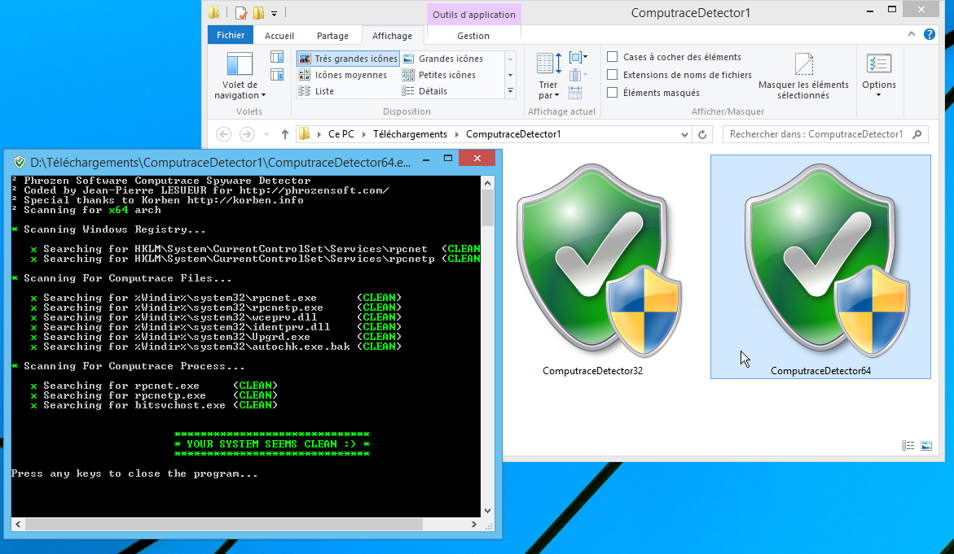Close the ComputraceDetector64 console window
The image size is (954, 554).
click(477, 159)
